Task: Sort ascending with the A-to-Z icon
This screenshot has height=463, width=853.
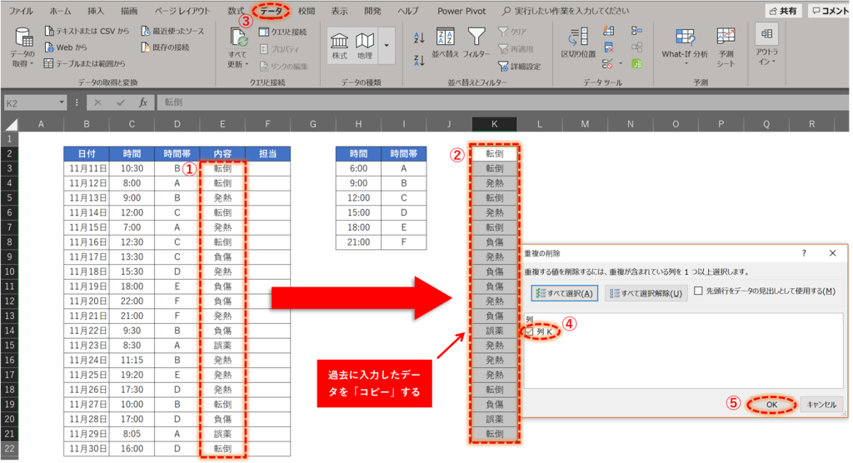Action: (419, 37)
